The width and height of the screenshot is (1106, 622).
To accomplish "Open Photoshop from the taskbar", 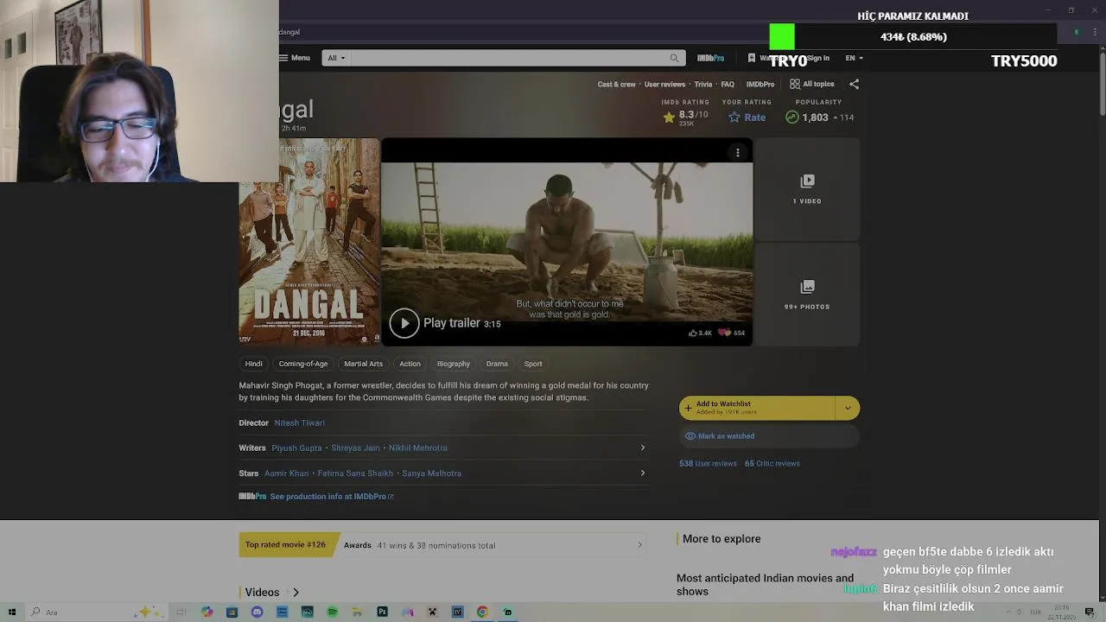I will click(x=382, y=612).
